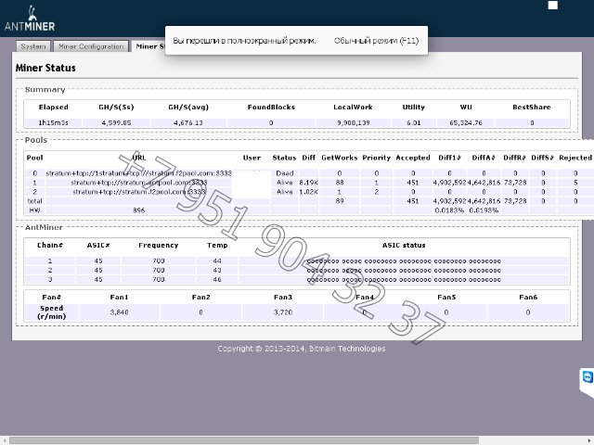Click the HW value 896
The height and width of the screenshot is (445, 594).
[x=139, y=210]
